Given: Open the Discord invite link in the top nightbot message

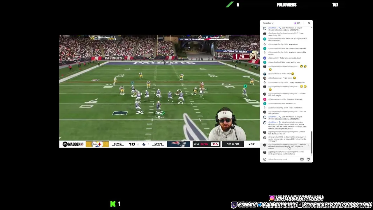Looking at the screenshot, I should [x=287, y=30].
